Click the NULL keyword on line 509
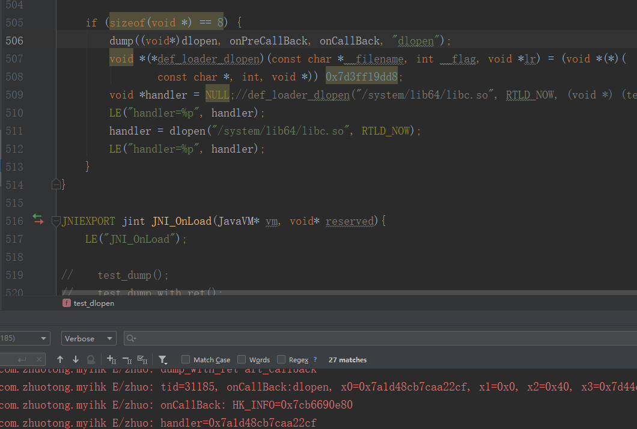The width and height of the screenshot is (637, 429). (218, 95)
